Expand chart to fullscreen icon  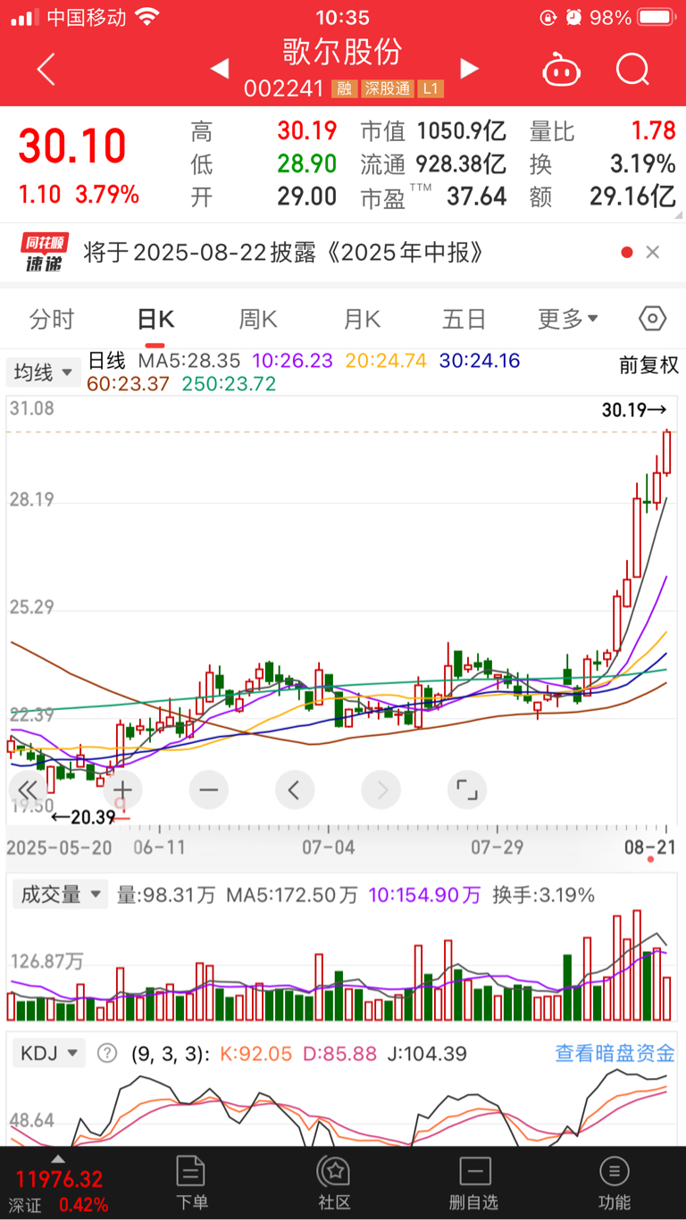[466, 790]
